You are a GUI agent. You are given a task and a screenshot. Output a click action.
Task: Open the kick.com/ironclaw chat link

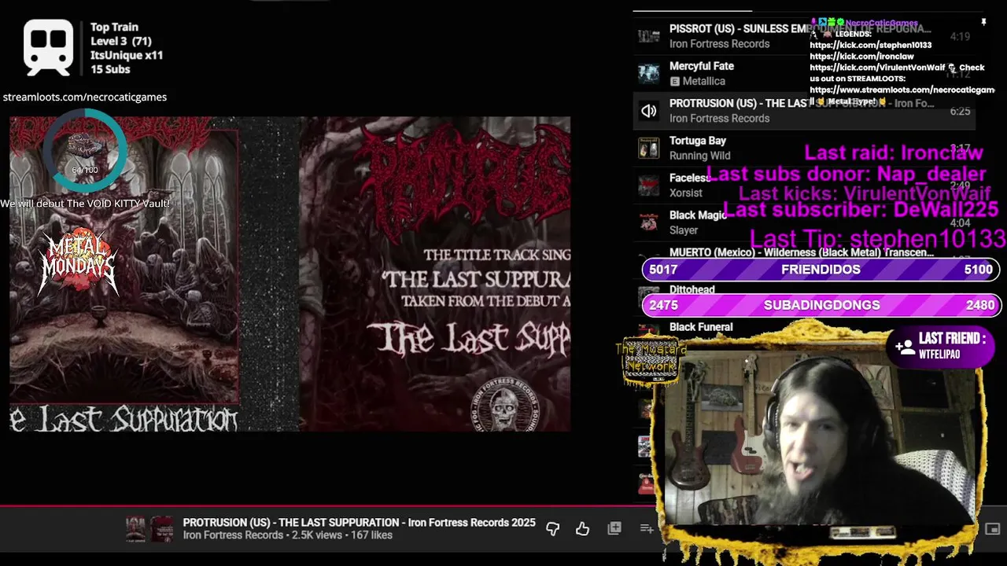tap(861, 57)
